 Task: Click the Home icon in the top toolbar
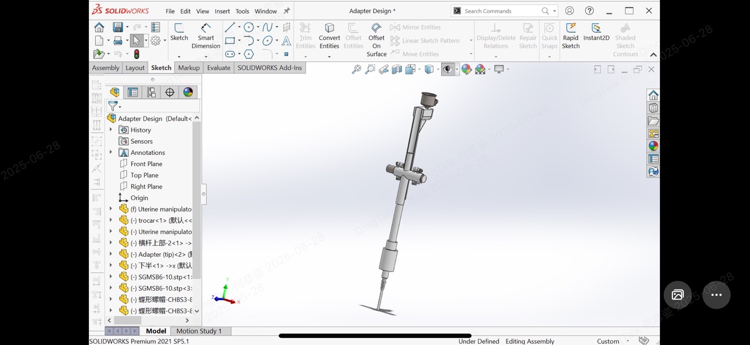tap(99, 27)
